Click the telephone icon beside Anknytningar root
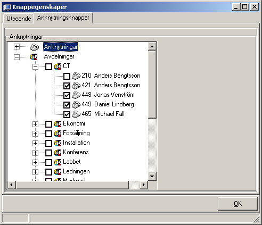 [35, 47]
